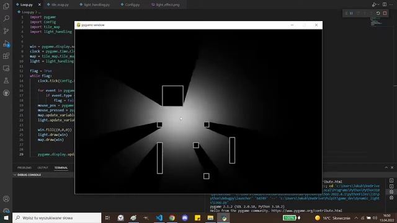Open Task View on the taskbar
Screen dimensions: 397x223
coord(107,217)
